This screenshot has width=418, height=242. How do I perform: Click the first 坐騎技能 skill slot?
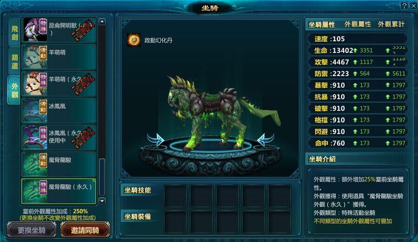click(175, 196)
